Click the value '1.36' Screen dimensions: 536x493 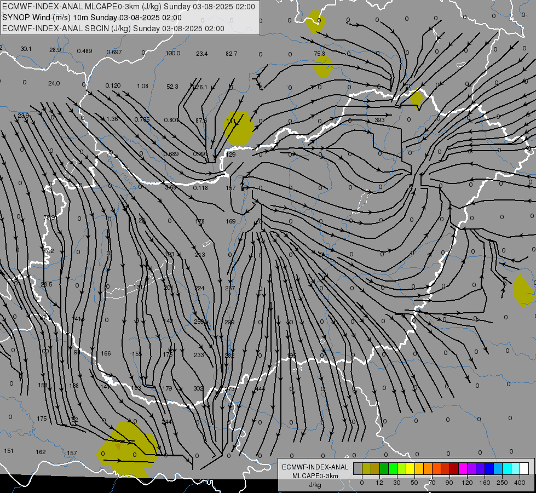112,119
